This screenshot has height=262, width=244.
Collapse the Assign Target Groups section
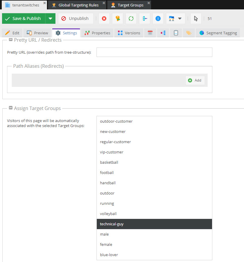11,108
